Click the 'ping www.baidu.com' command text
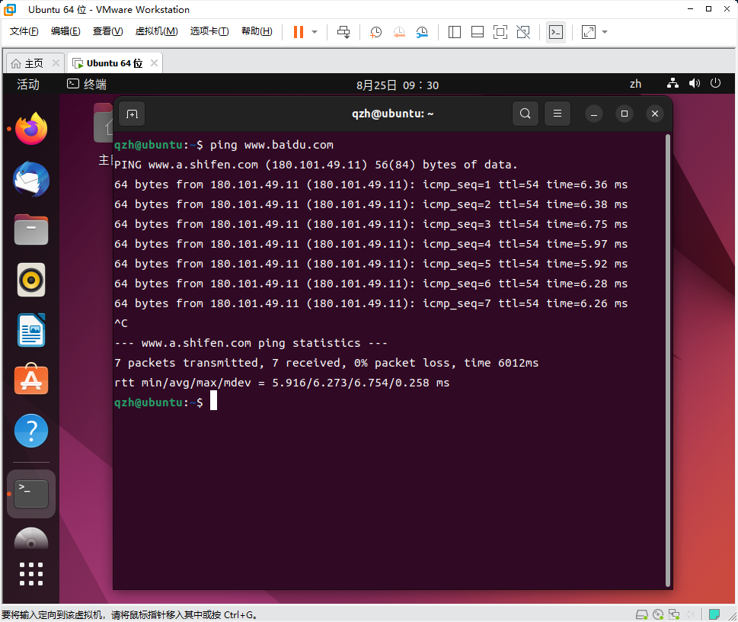Viewport: 738px width, 622px height. (x=272, y=145)
